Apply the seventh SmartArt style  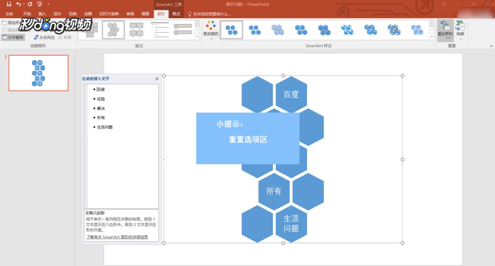coord(371,30)
